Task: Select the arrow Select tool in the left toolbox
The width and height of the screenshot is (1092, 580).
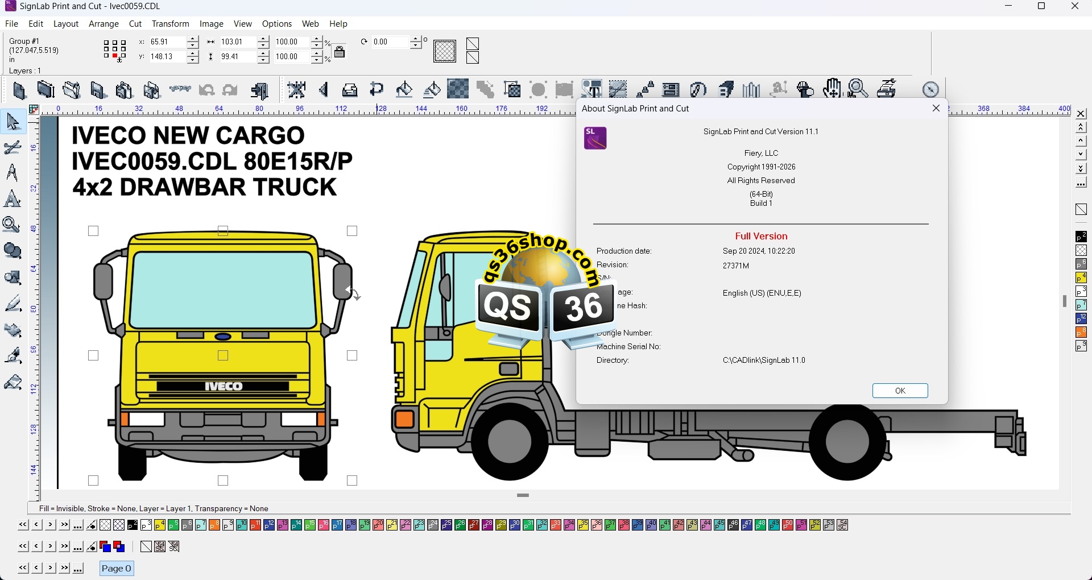Action: coord(13,122)
